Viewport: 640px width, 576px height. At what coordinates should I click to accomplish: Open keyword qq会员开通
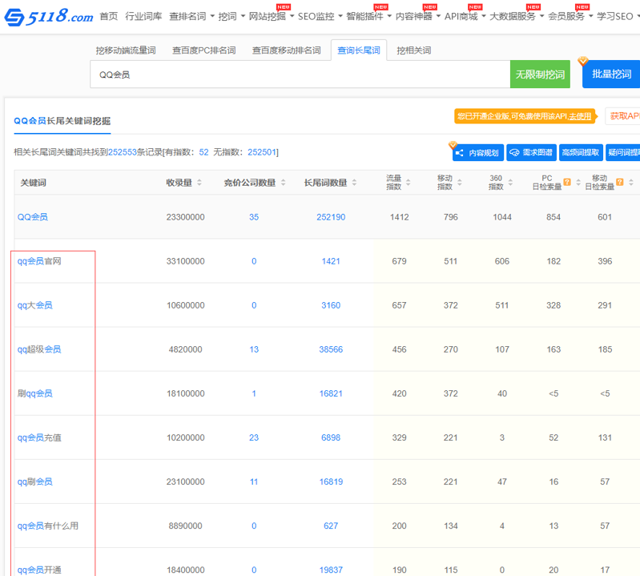point(39,570)
